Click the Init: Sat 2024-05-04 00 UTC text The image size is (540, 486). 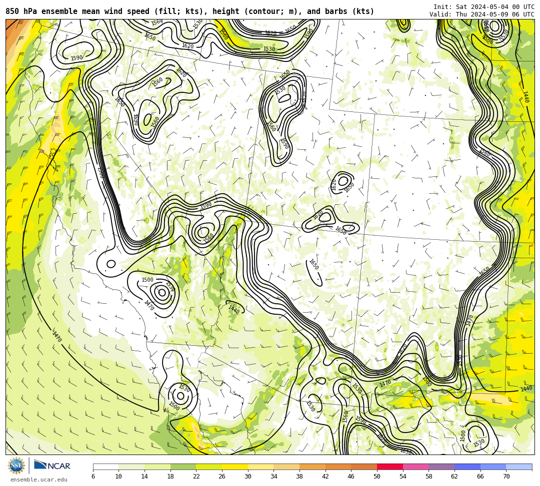click(x=484, y=6)
